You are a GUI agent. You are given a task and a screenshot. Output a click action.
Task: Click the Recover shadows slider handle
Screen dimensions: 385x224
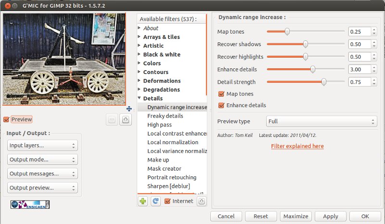305,44
